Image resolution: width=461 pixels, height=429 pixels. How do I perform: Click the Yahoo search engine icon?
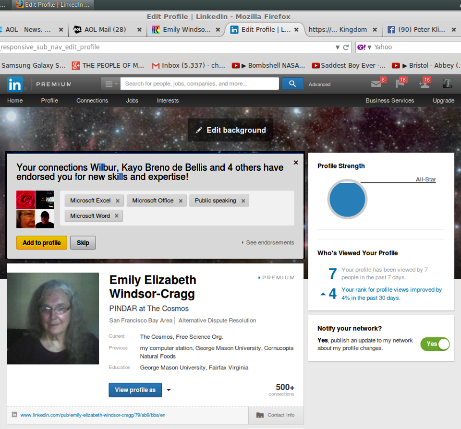[x=361, y=47]
